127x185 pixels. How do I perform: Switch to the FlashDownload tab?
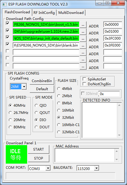(17, 12)
